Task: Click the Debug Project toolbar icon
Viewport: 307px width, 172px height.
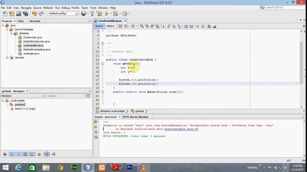Action: point(116,14)
